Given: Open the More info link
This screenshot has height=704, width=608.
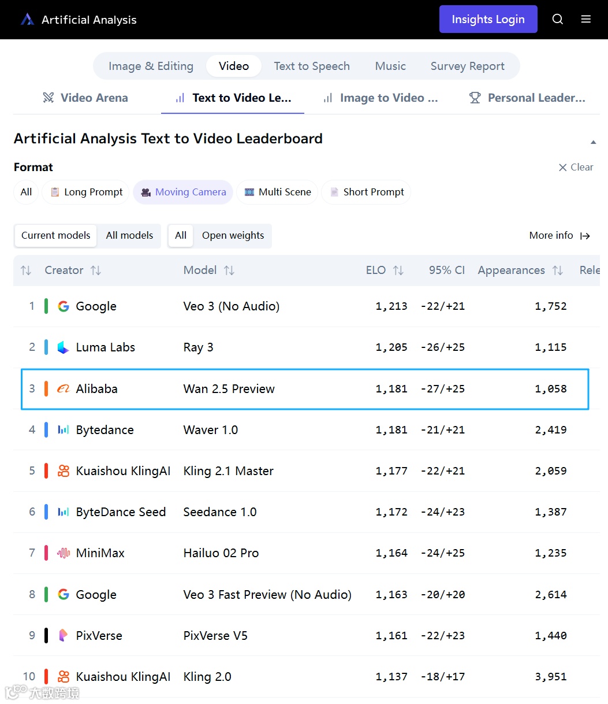Looking at the screenshot, I should pyautogui.click(x=559, y=235).
